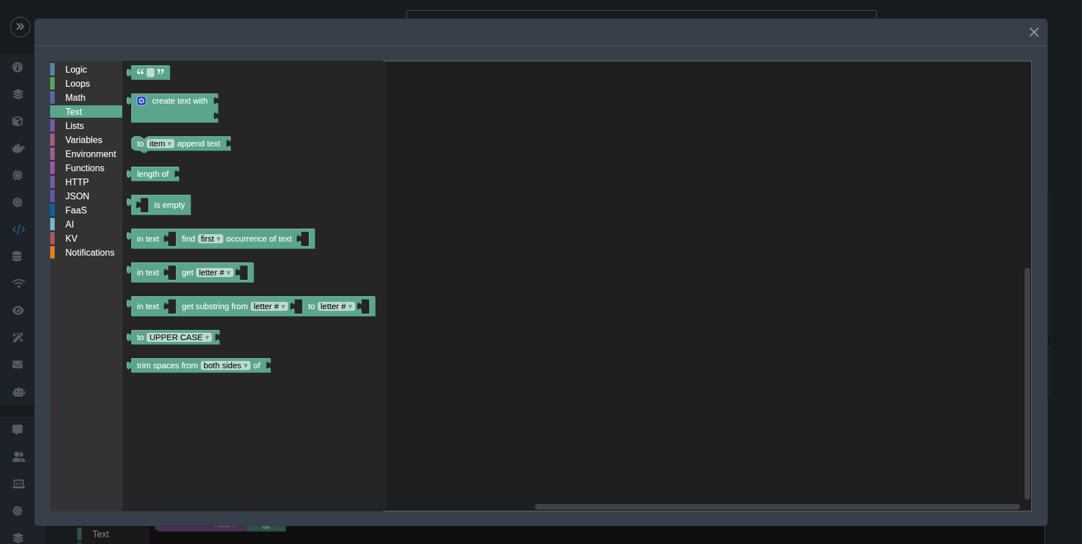Open the chat bubble icon in sidebar

point(18,430)
